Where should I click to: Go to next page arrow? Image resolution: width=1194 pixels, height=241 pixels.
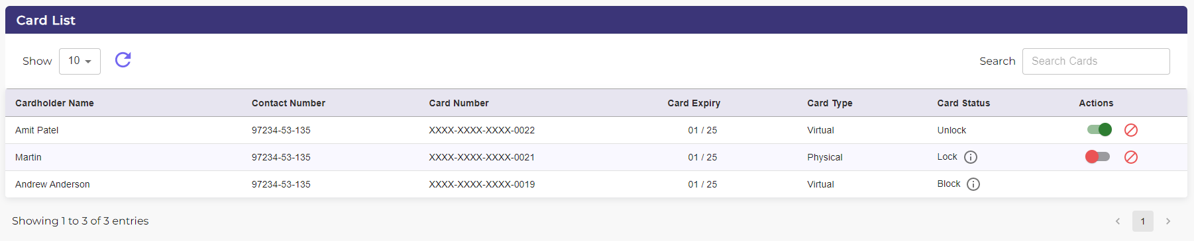pyautogui.click(x=1168, y=221)
